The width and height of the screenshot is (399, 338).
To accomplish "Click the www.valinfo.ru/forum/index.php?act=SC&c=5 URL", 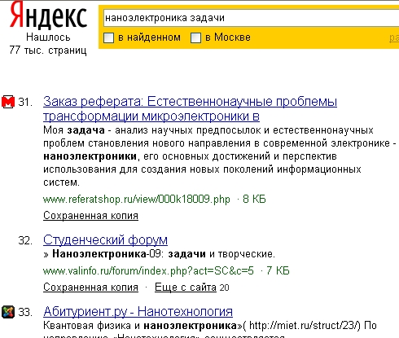I will (x=148, y=271).
